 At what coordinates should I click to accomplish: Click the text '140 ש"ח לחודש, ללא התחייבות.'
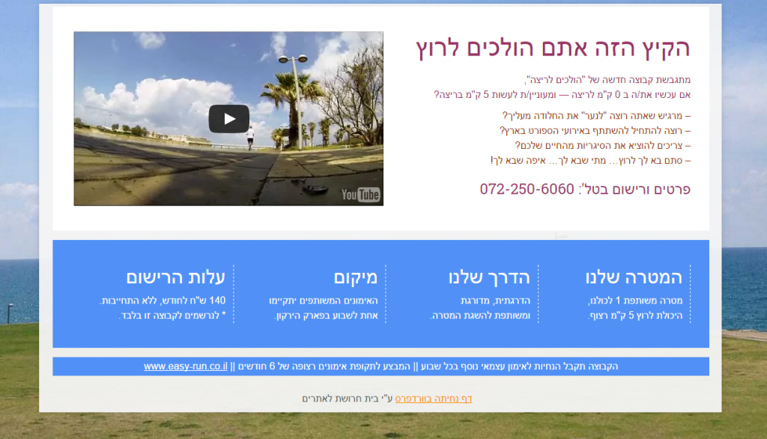coord(163,301)
